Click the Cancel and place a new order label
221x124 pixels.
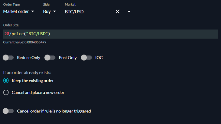tap(38, 93)
